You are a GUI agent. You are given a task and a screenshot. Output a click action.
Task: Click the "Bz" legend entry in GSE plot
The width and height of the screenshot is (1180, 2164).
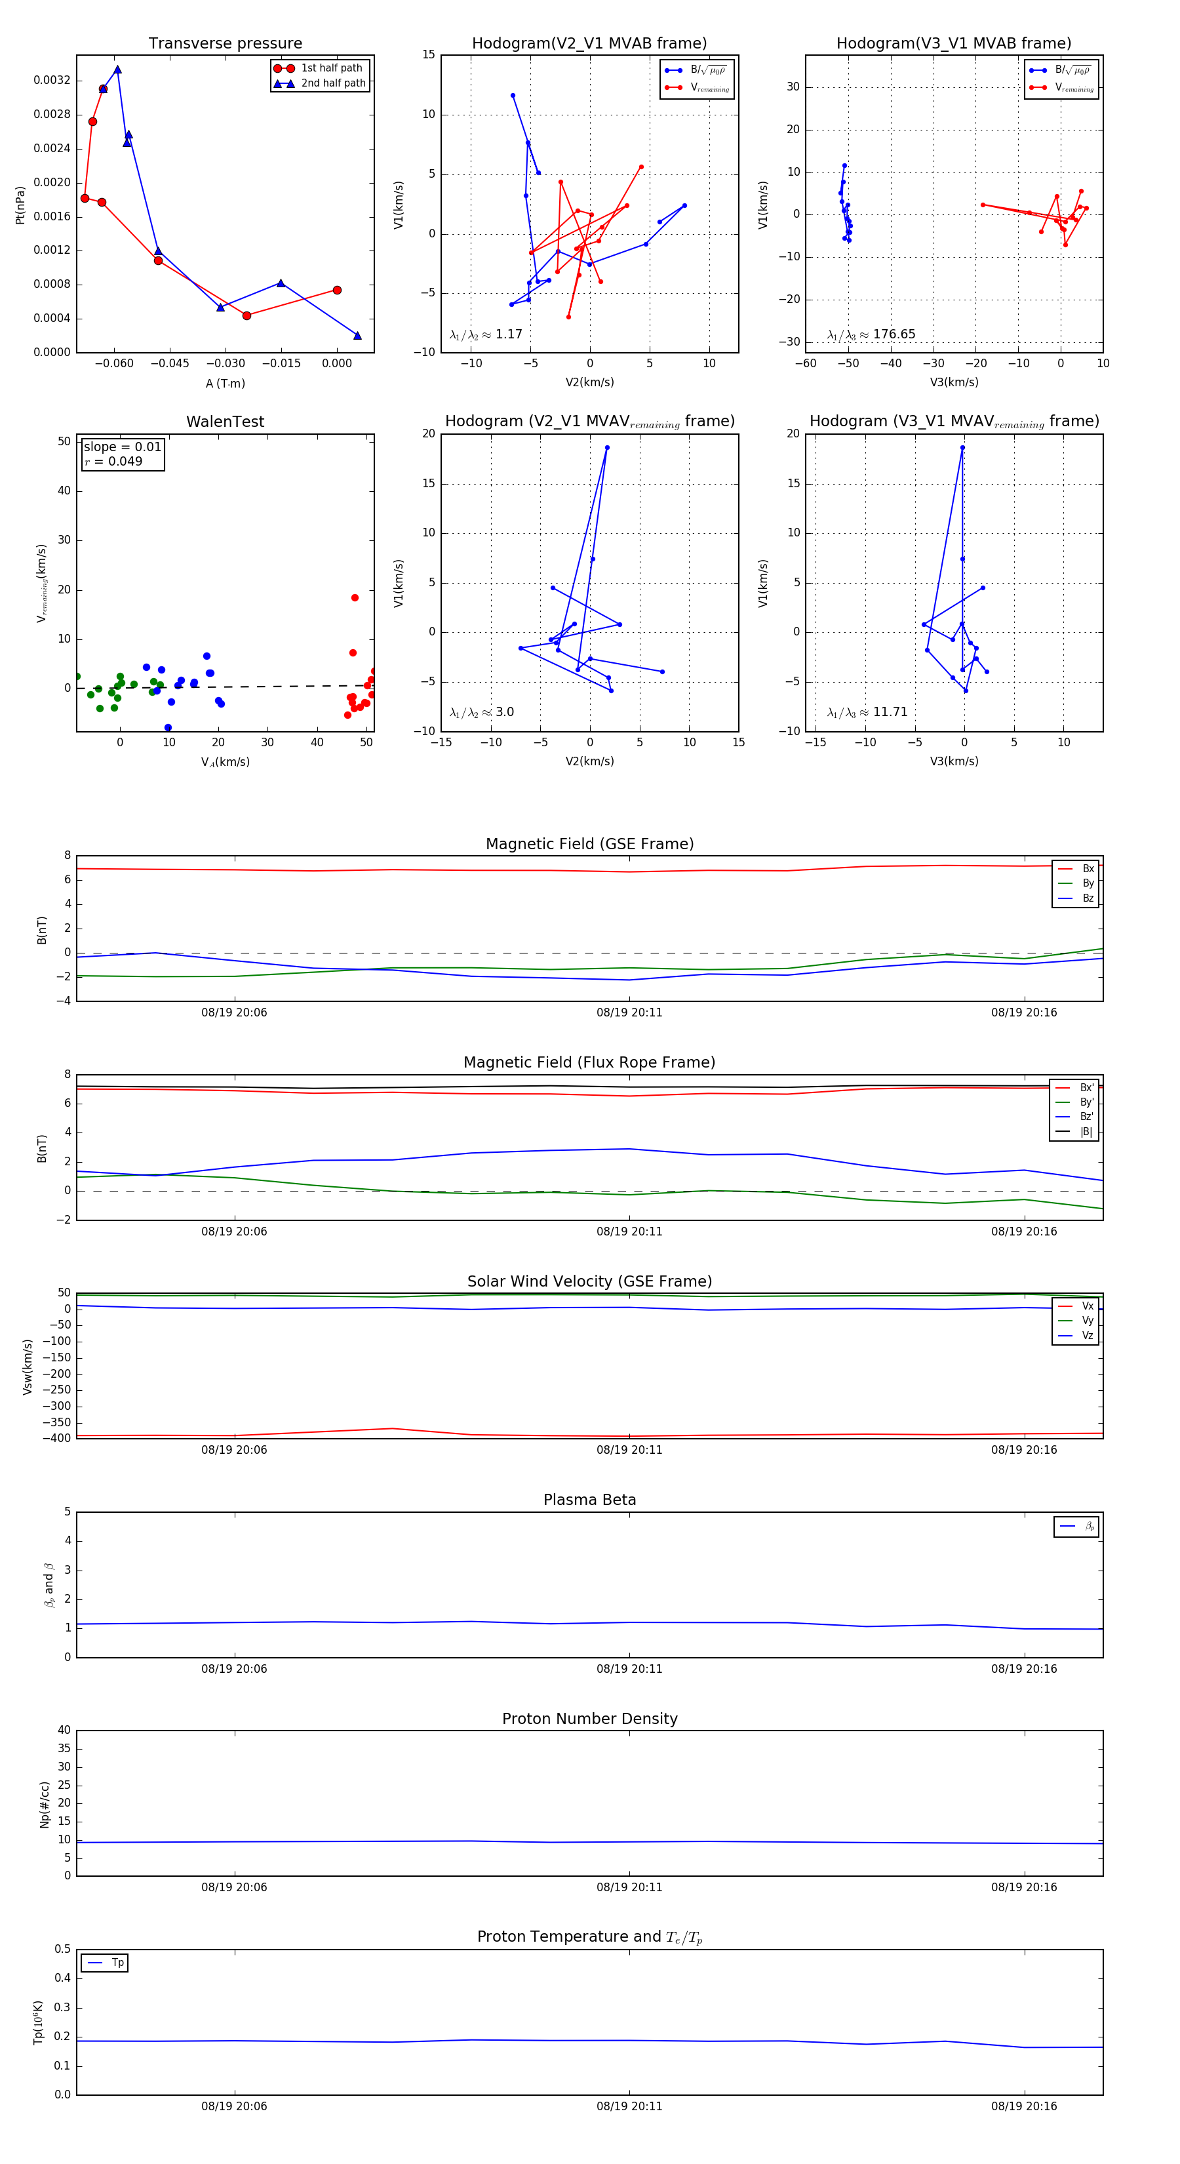click(x=1076, y=899)
